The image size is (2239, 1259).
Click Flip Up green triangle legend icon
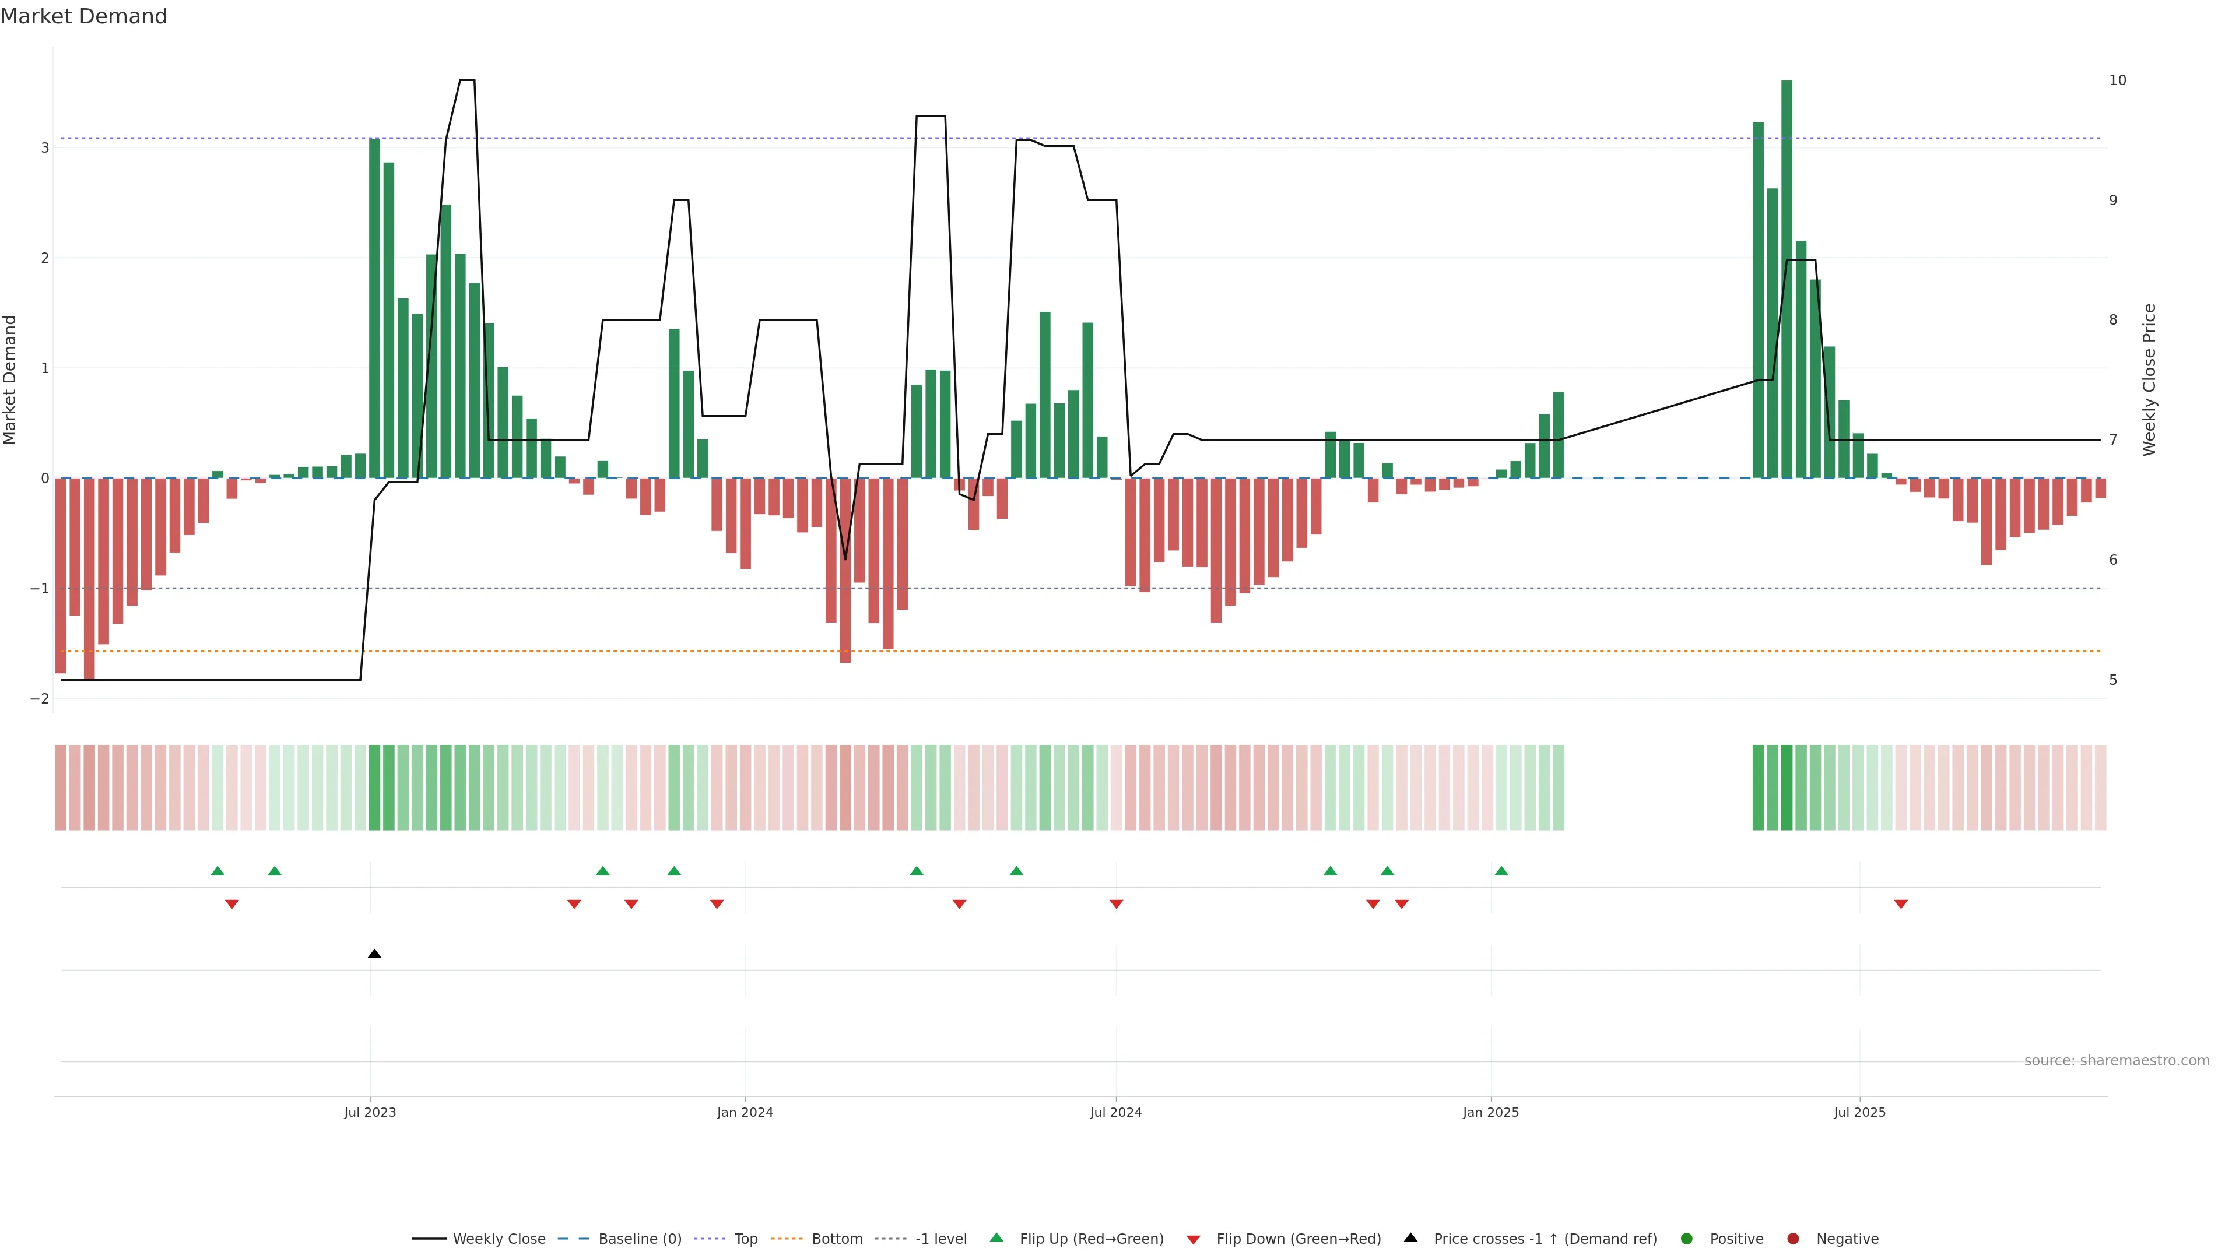tap(997, 1238)
